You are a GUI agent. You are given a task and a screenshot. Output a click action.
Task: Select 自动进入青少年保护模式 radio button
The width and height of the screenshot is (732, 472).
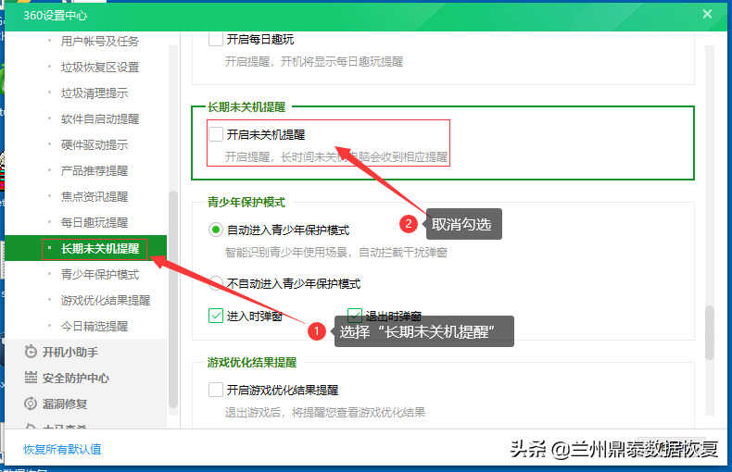click(216, 230)
